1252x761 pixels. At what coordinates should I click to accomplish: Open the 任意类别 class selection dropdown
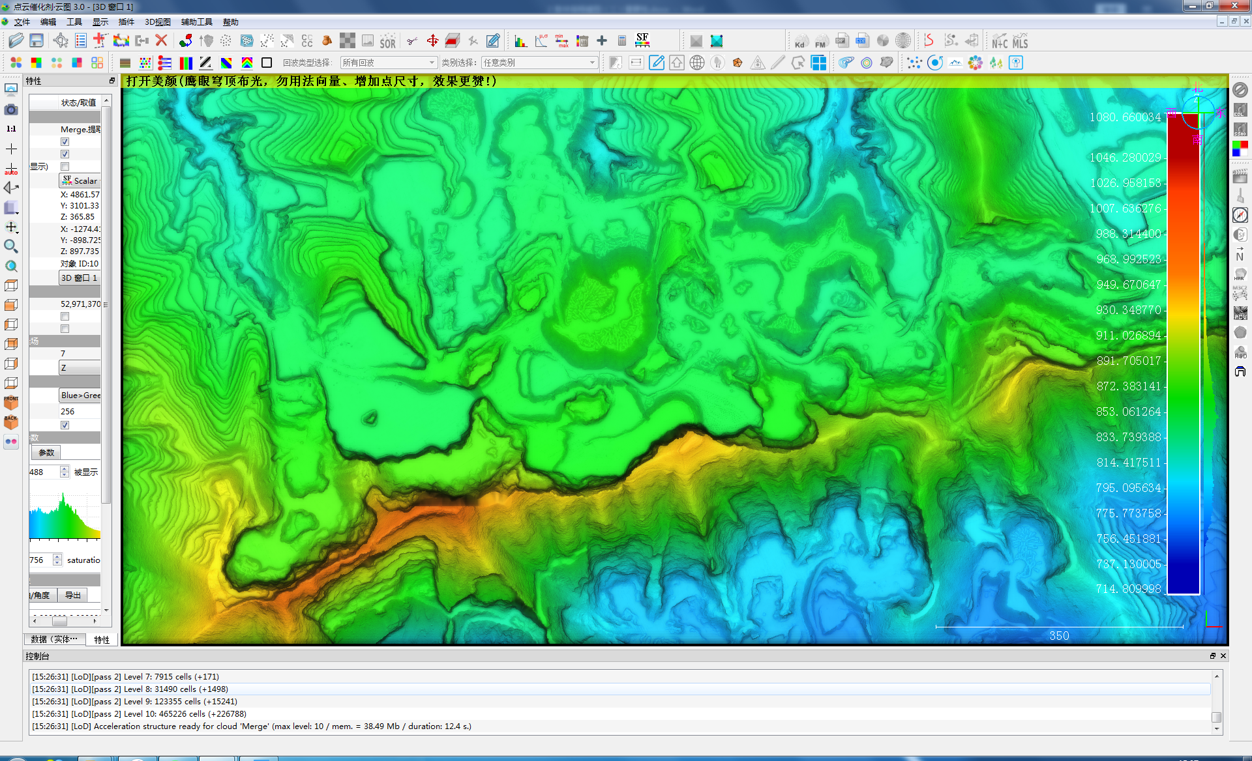pyautogui.click(x=539, y=63)
